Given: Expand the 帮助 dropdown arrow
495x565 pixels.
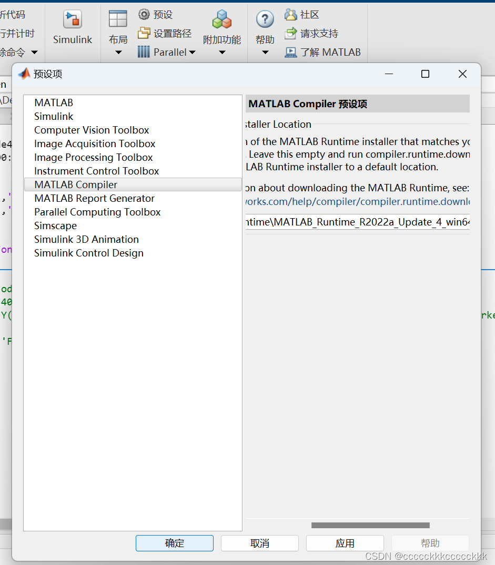Looking at the screenshot, I should point(265,52).
